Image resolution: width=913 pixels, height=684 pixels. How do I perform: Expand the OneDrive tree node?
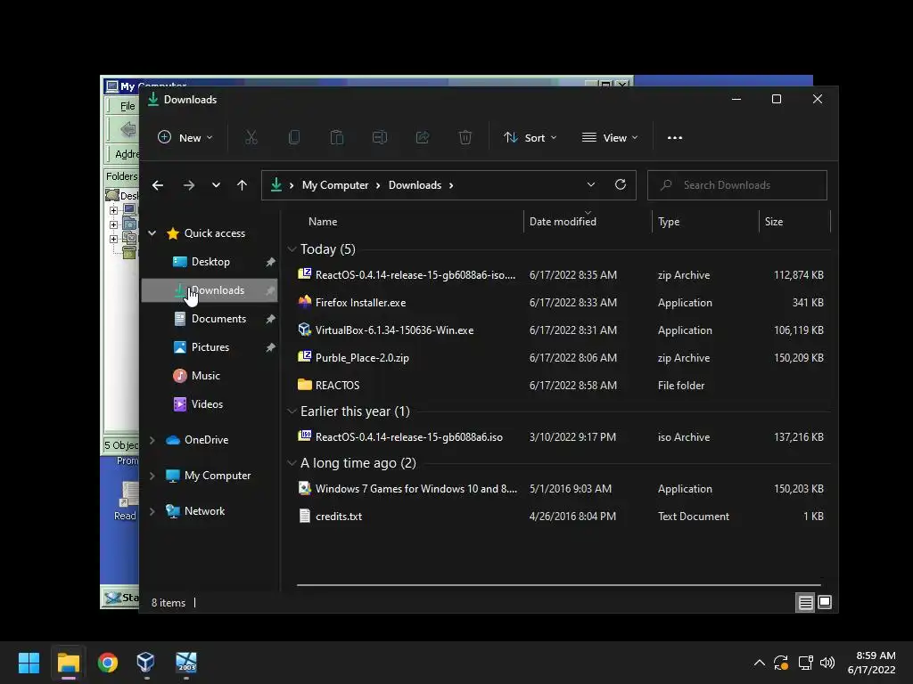click(152, 440)
